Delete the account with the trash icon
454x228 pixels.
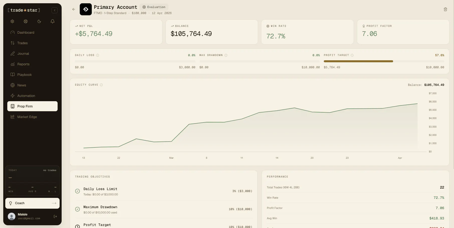click(x=445, y=9)
